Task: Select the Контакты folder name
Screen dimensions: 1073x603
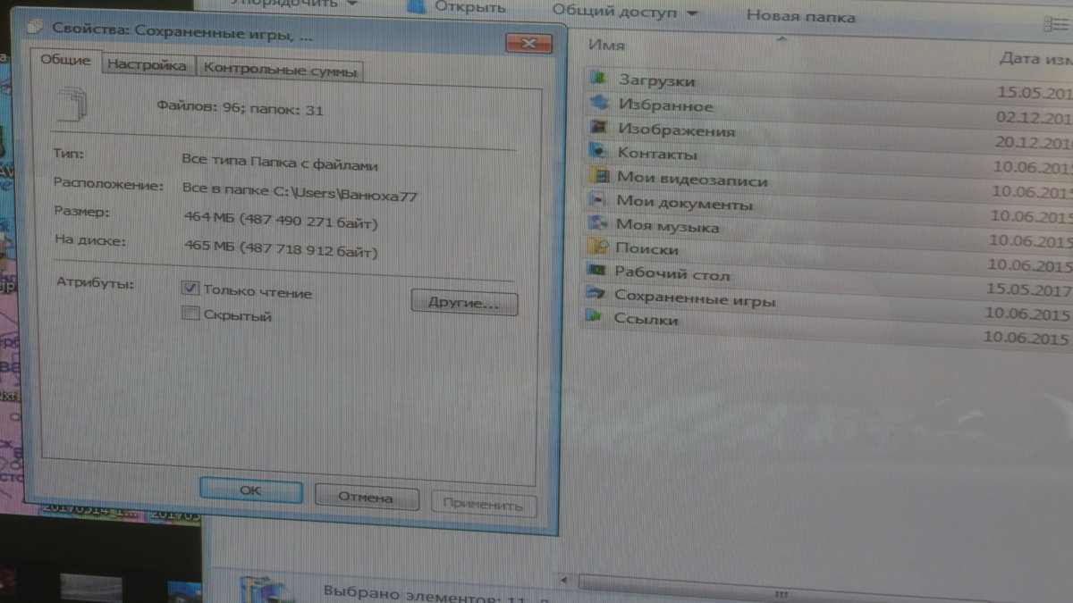Action: (657, 154)
